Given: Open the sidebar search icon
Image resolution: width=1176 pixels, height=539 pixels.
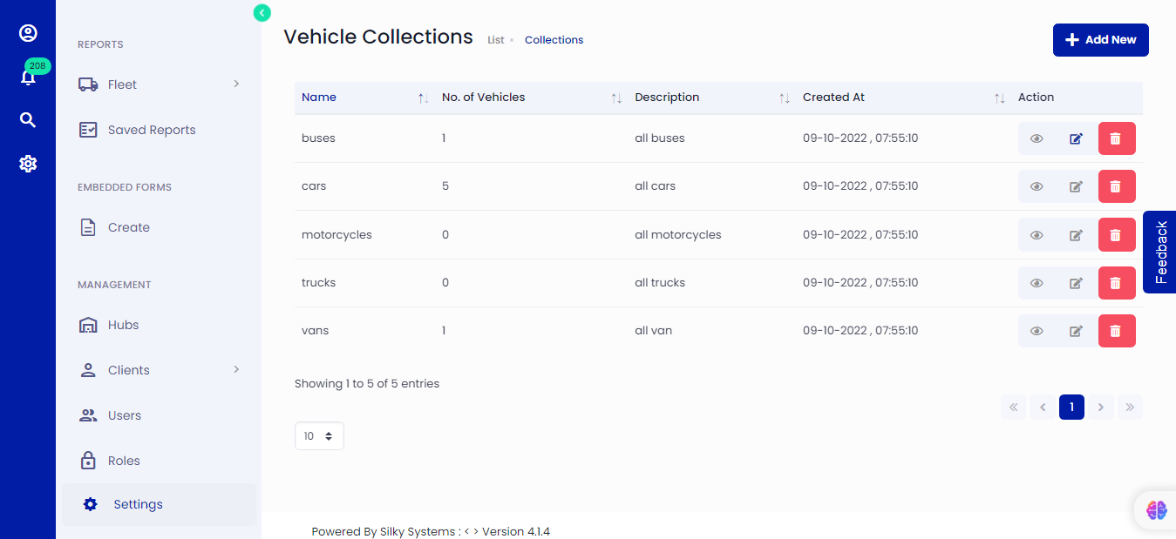Looking at the screenshot, I should [x=28, y=119].
